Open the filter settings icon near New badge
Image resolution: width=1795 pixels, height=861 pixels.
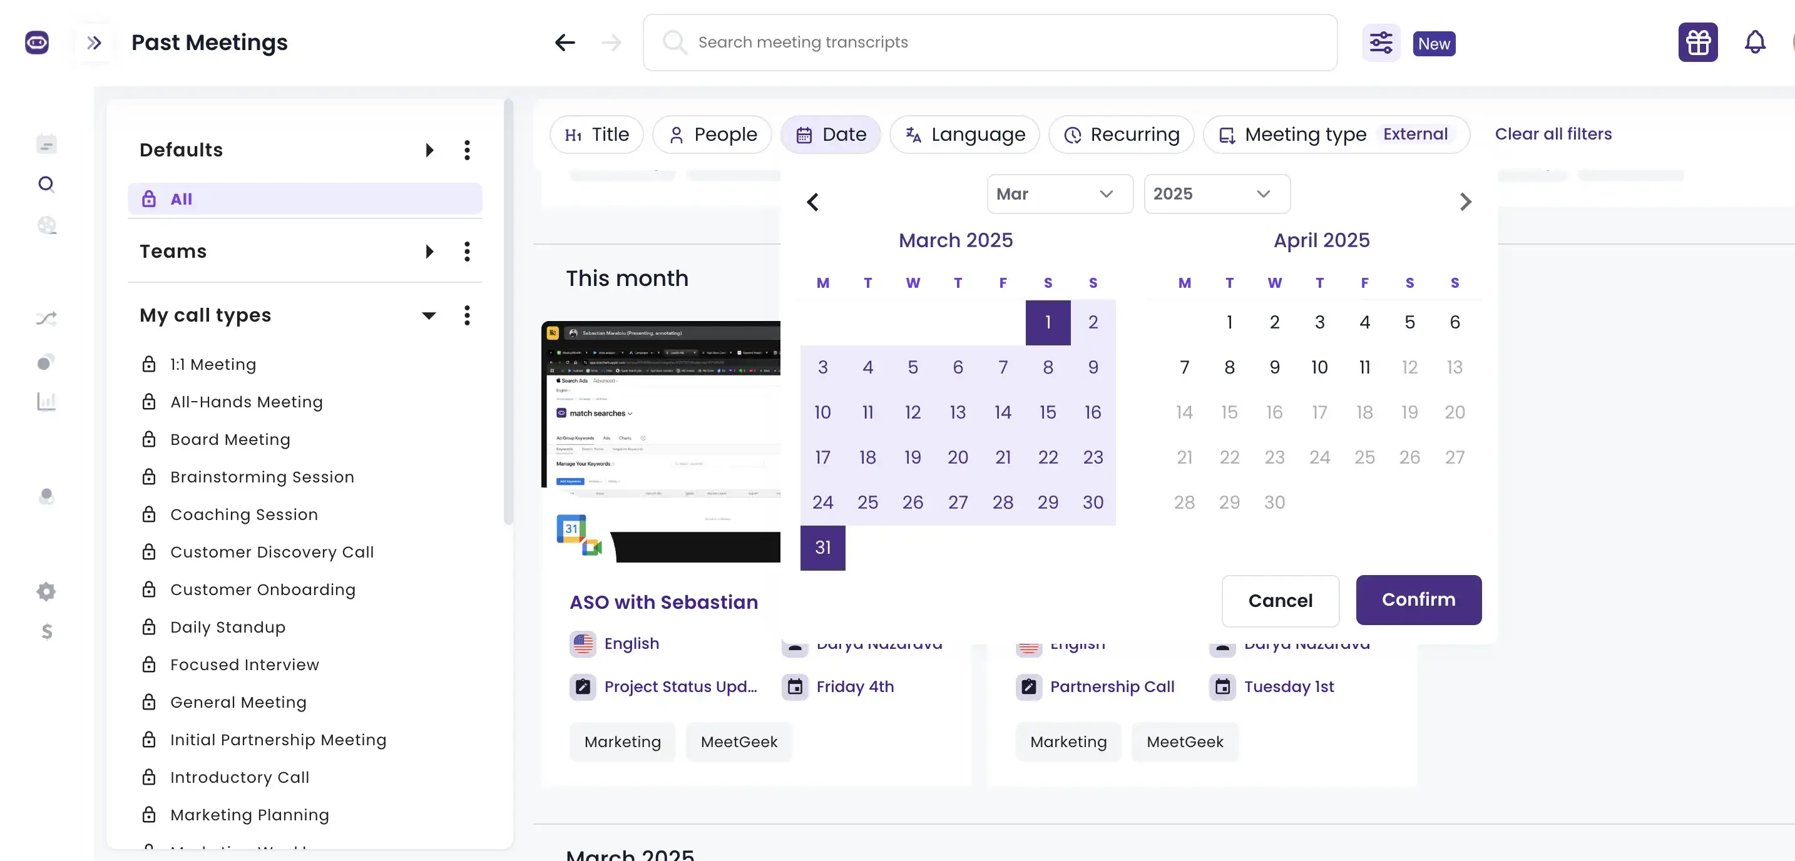(1381, 43)
